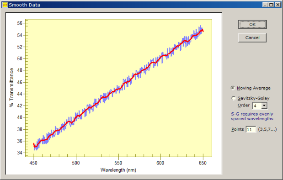Click the % Transmittance axis title

pos(11,87)
